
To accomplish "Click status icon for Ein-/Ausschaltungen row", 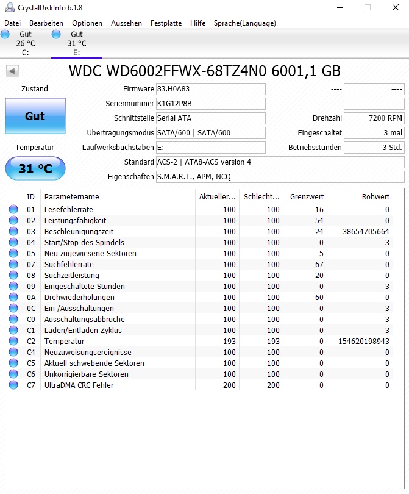I will 13,308.
